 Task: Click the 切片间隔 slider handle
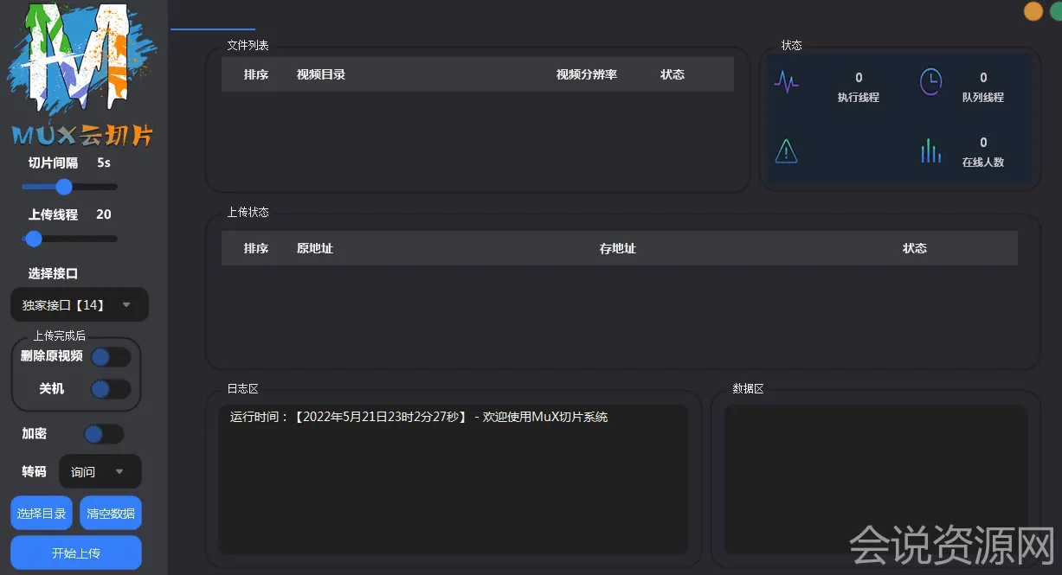point(64,187)
